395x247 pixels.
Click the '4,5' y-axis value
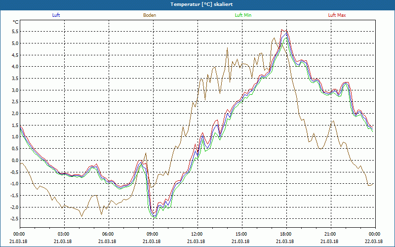point(15,55)
